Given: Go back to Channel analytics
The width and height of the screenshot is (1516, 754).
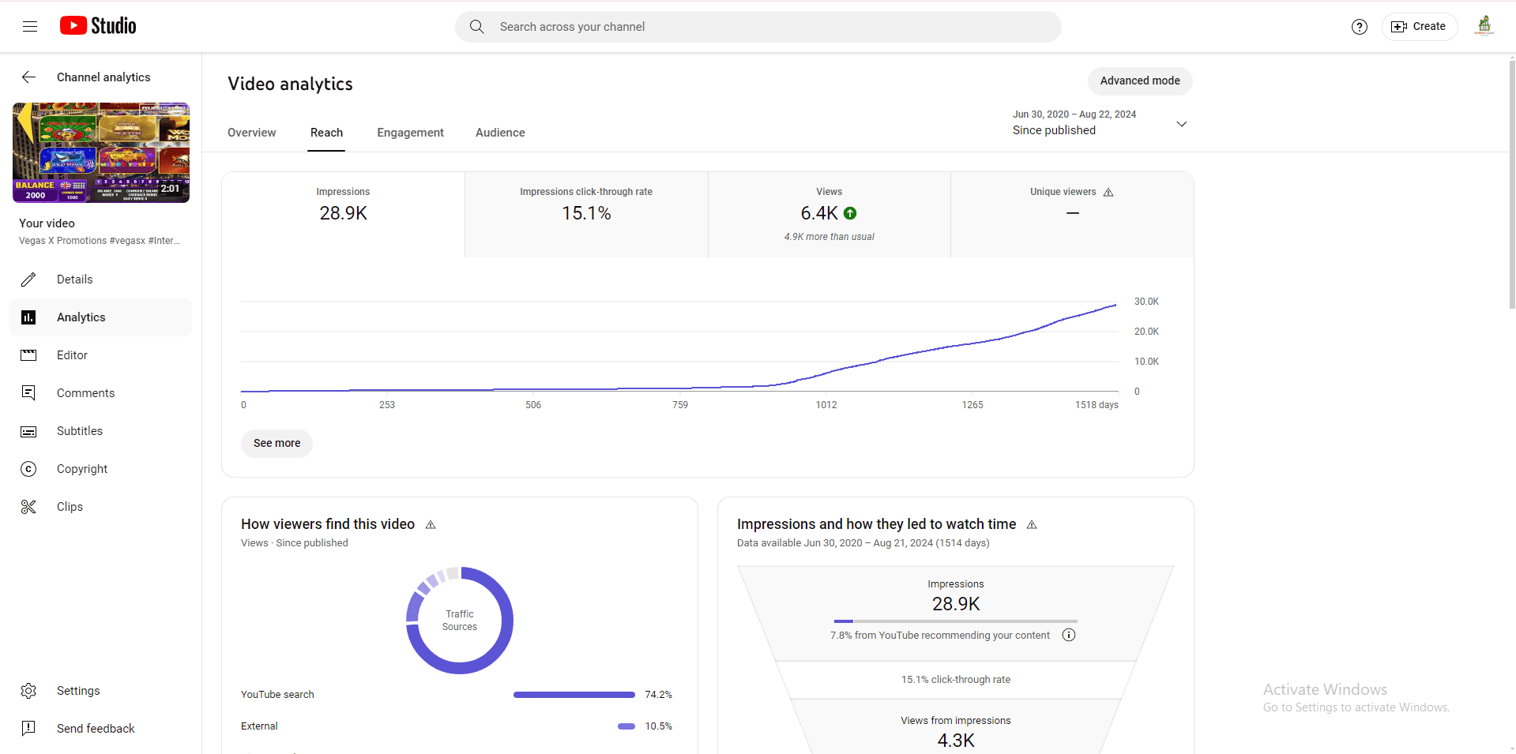Looking at the screenshot, I should click(x=29, y=77).
